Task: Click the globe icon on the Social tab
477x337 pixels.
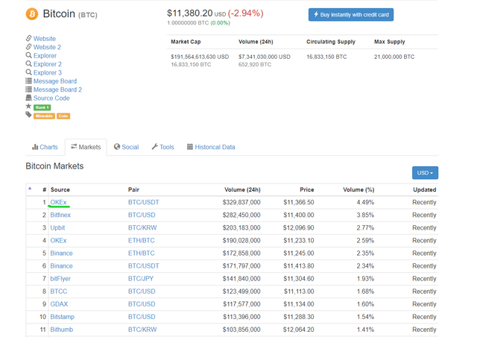Action: coord(117,147)
